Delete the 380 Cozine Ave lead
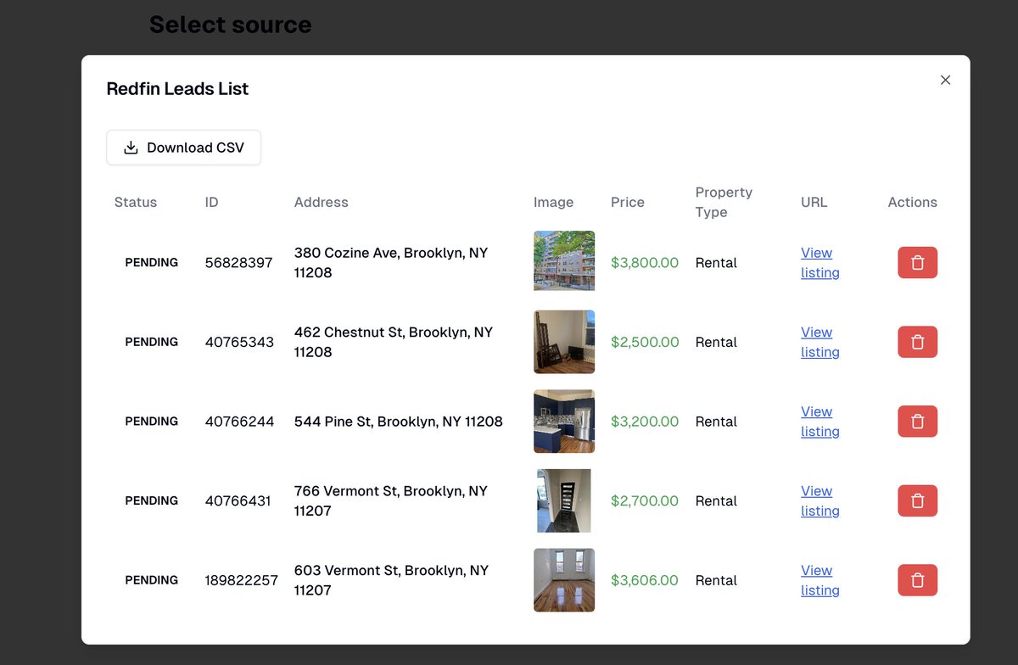Screen dimensions: 1018x665 coord(917,263)
